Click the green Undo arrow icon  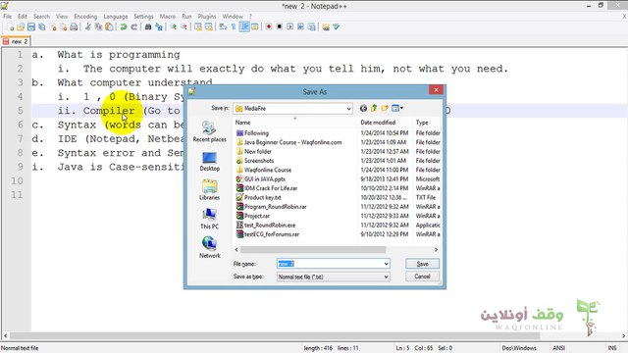click(x=124, y=27)
